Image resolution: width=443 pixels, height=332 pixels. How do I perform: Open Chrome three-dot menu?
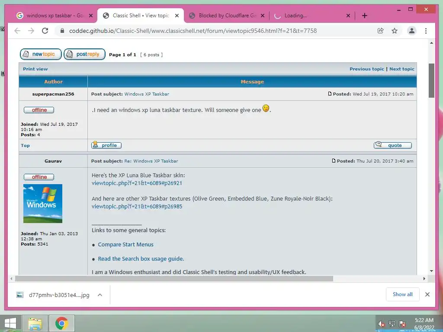(x=426, y=31)
